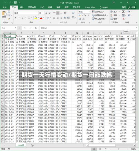Click the Save icon in quick access toolbar
139x151 pixels.
[16, 2]
